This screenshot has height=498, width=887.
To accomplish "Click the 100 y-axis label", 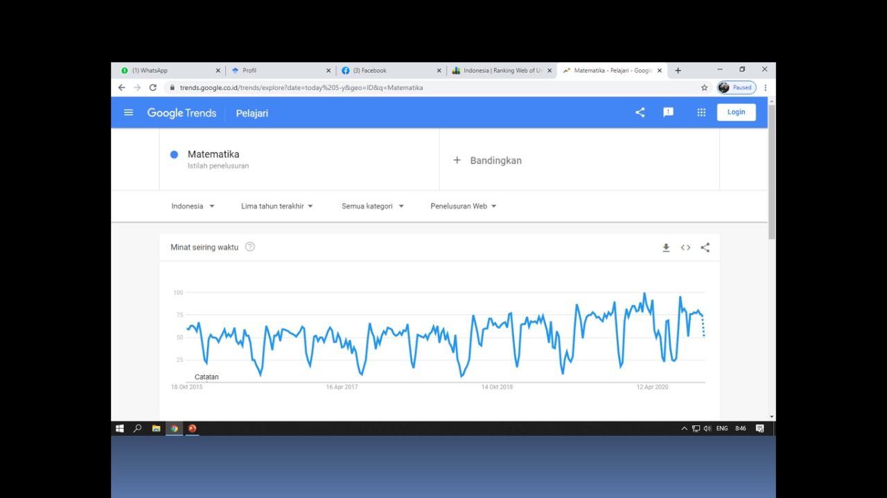I will click(178, 292).
